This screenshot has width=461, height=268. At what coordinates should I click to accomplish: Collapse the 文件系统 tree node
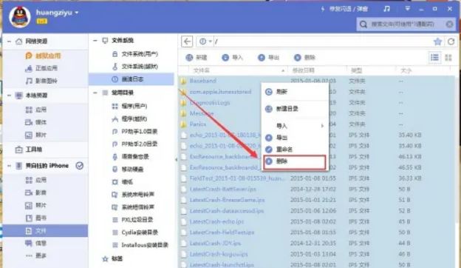(95, 40)
